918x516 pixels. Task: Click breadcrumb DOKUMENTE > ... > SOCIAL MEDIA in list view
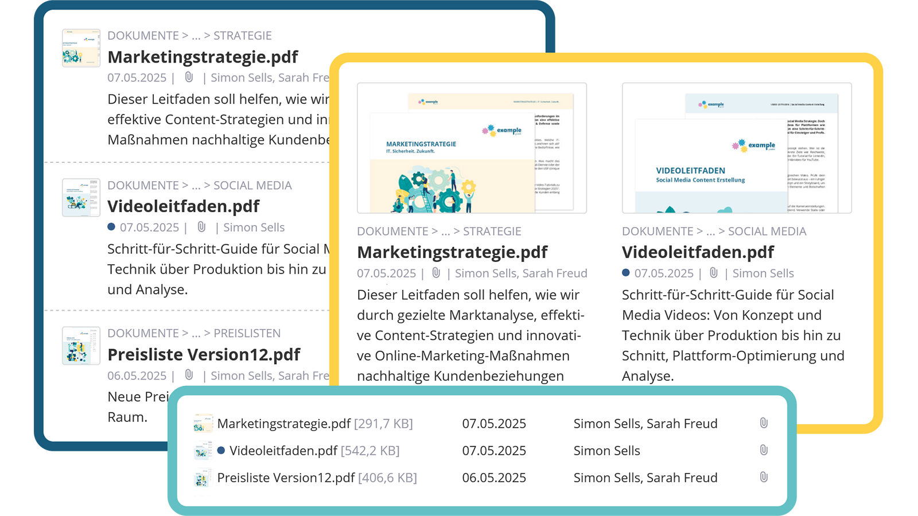tap(200, 185)
